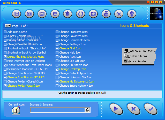This screenshot has width=165, height=120.
Task: Click the 'a' about title bar button
Action: pyautogui.click(x=148, y=2)
